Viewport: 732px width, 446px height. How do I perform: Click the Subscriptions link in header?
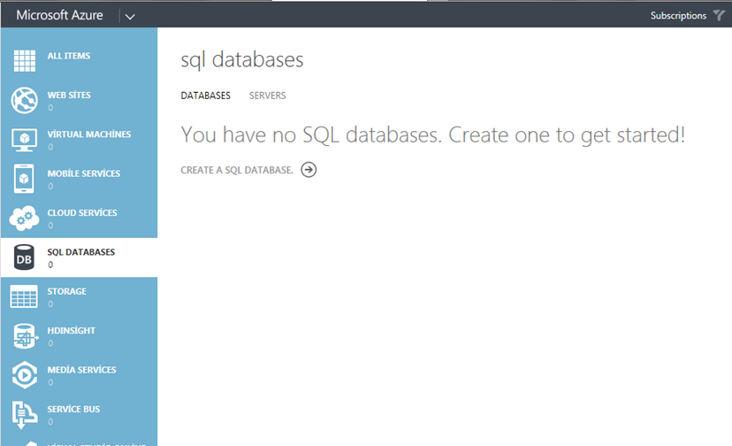tap(678, 15)
